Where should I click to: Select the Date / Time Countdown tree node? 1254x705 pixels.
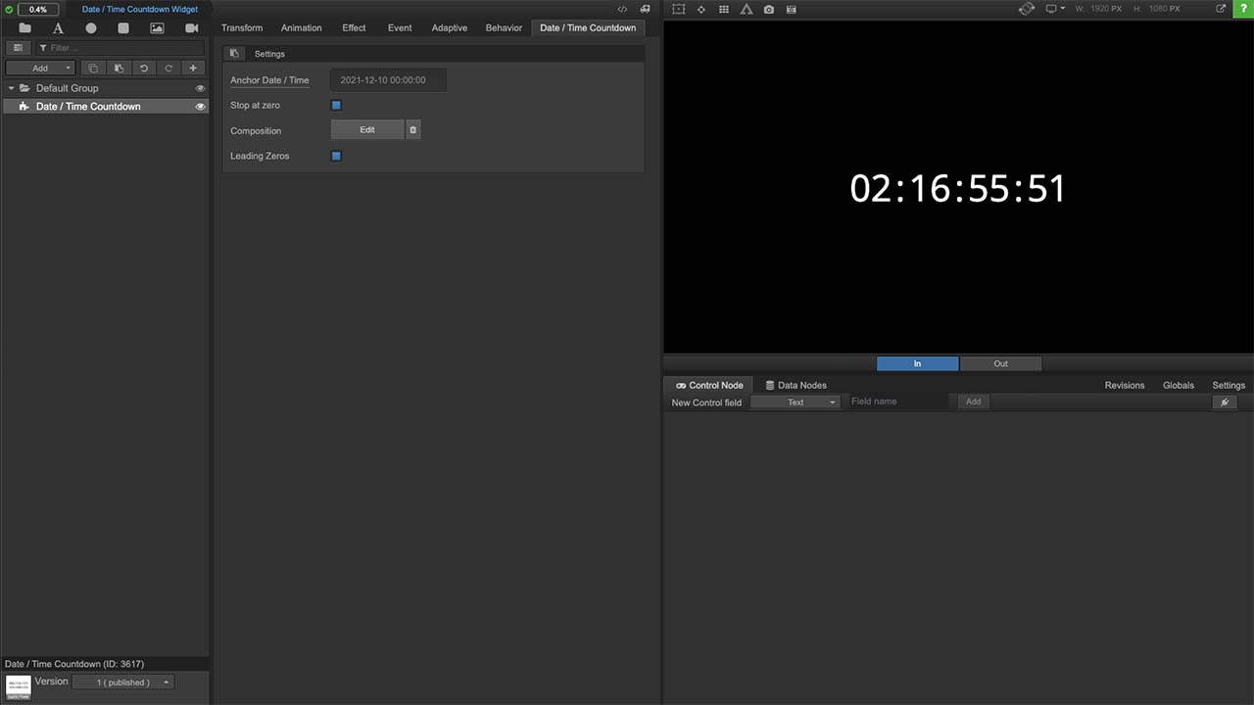106,106
